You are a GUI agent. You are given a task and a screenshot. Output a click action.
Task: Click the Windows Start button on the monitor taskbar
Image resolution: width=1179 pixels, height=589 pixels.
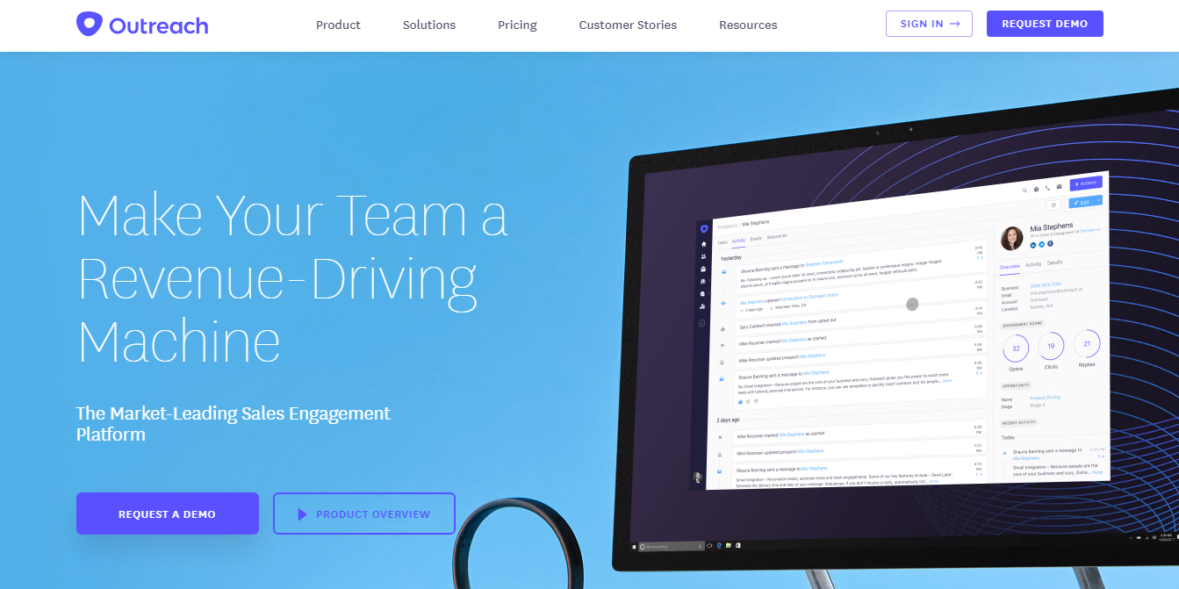[634, 547]
